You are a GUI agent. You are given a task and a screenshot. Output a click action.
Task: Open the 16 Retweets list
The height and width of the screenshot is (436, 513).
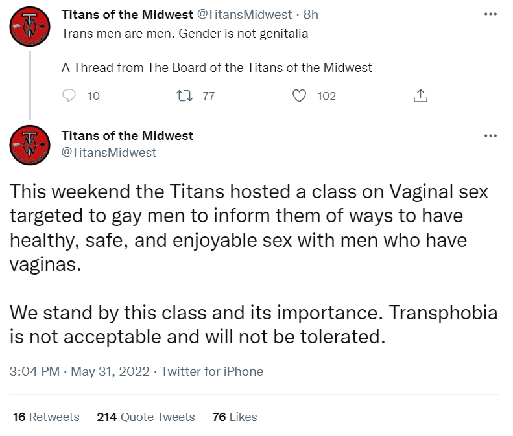pos(46,417)
